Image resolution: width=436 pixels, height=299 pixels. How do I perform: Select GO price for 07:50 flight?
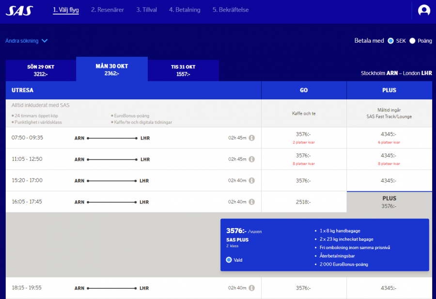(x=303, y=138)
